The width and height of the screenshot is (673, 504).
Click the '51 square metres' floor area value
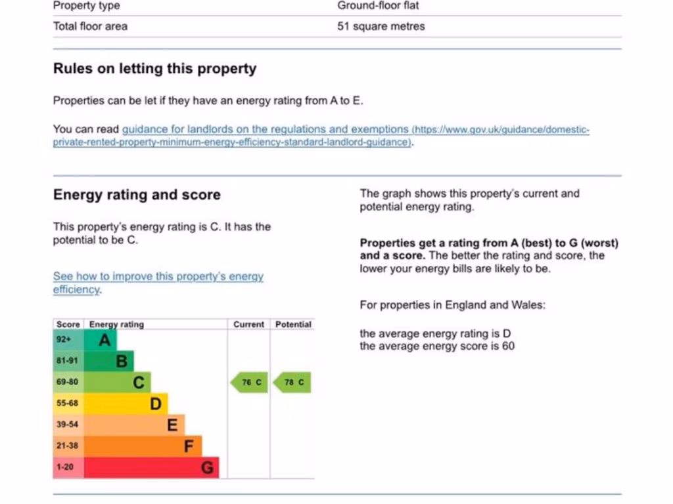[381, 27]
